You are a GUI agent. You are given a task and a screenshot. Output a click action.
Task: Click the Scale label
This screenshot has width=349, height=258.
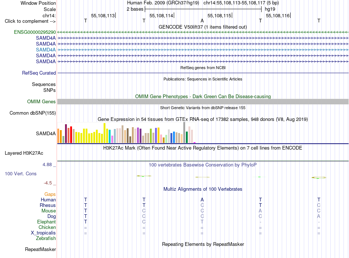pyautogui.click(x=50, y=9)
